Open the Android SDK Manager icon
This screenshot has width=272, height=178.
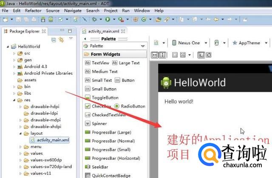point(43,19)
